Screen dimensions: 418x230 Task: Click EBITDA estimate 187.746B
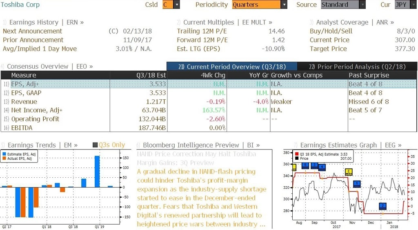click(152, 128)
